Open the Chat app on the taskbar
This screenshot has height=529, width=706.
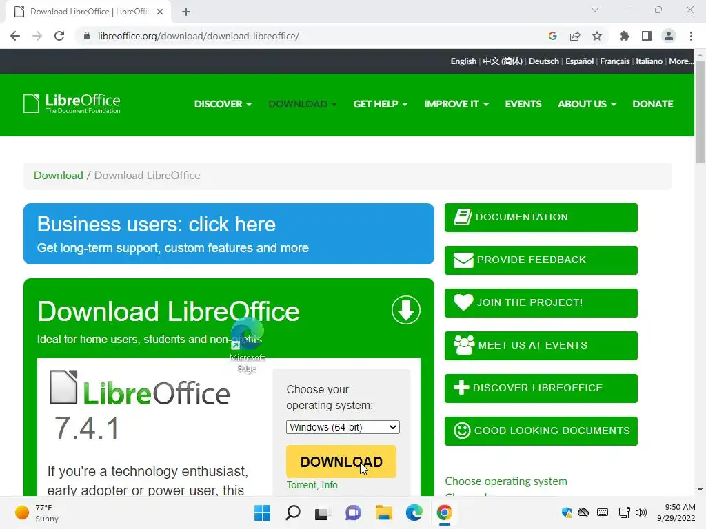[353, 512]
